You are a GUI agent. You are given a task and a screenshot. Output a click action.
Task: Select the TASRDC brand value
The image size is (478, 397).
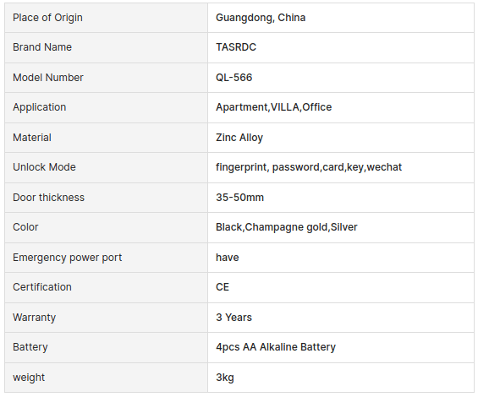click(x=236, y=47)
